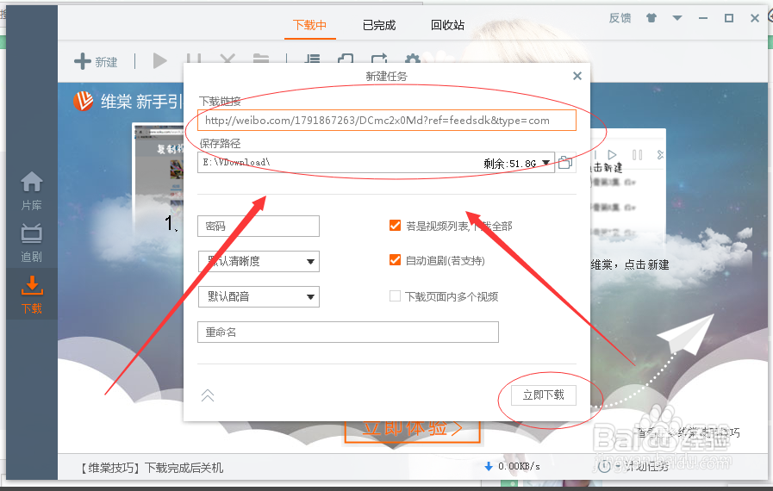Click the E:\VDownload\ save path field
The image size is (773, 491).
(x=376, y=162)
